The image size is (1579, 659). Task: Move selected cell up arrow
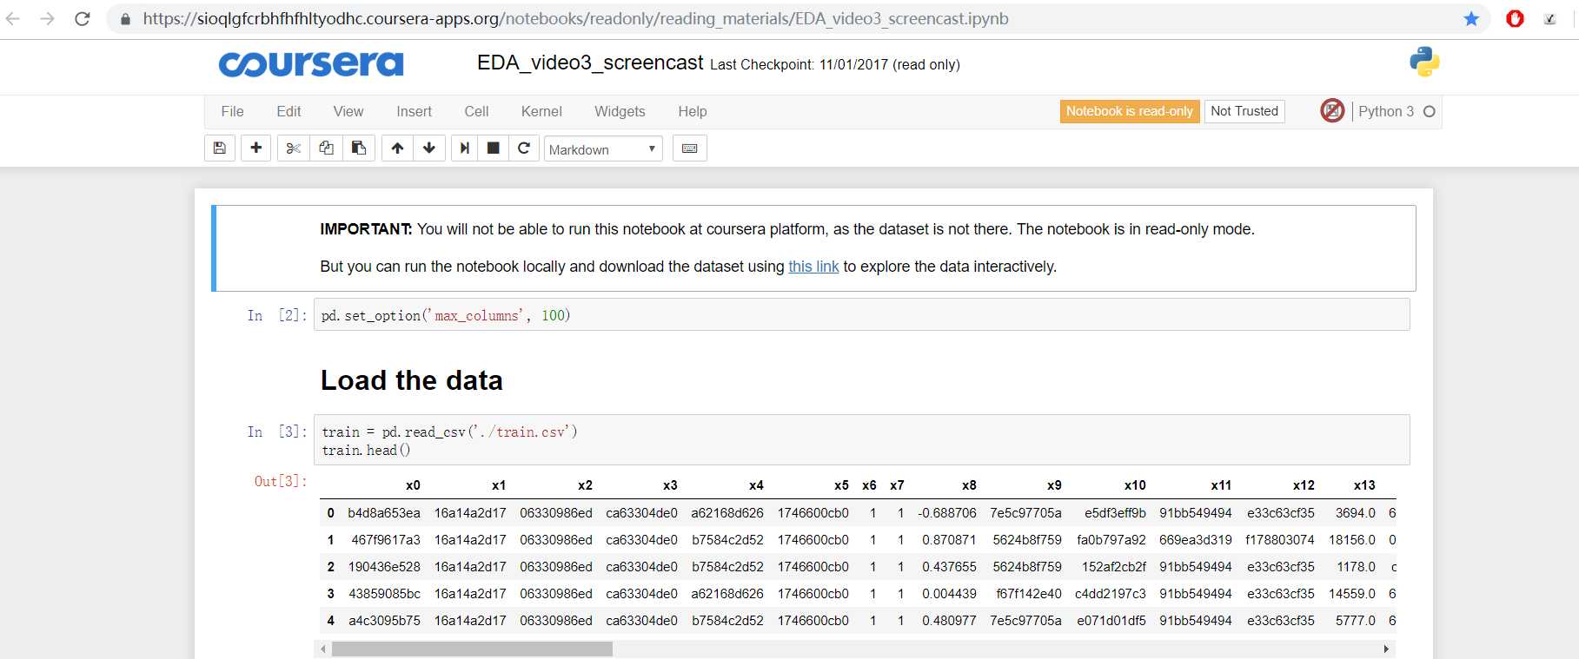tap(397, 148)
